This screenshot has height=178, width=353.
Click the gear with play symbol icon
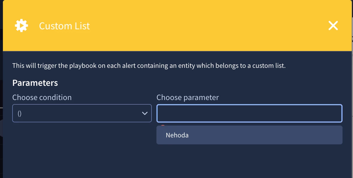[21, 26]
